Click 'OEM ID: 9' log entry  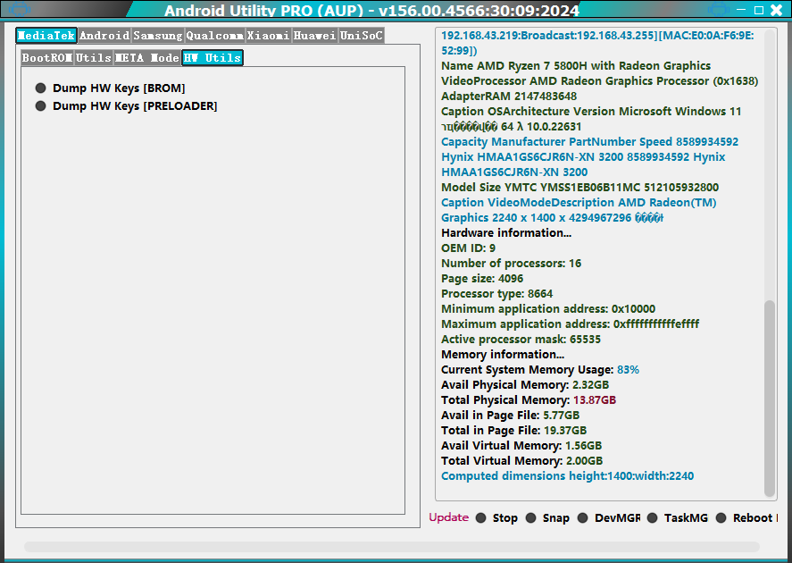[468, 248]
